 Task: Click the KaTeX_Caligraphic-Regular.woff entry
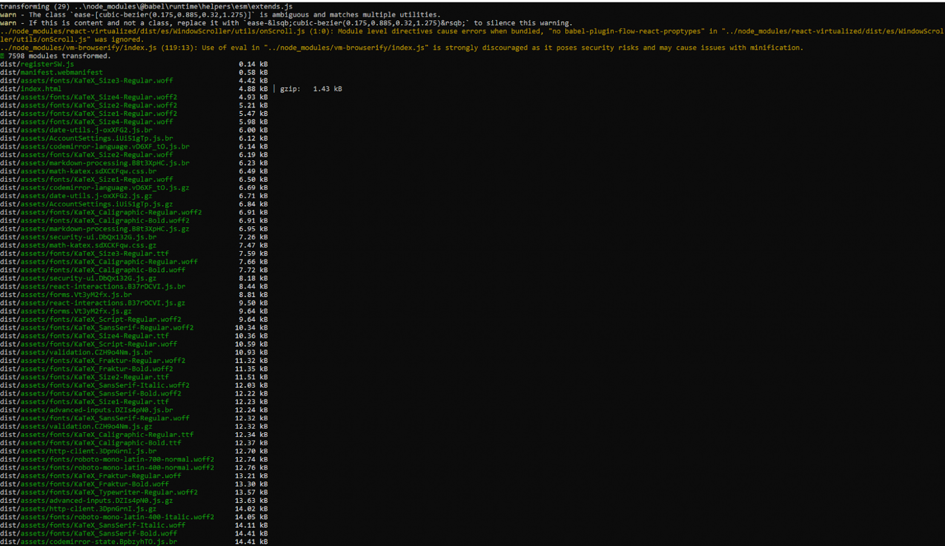tap(99, 261)
